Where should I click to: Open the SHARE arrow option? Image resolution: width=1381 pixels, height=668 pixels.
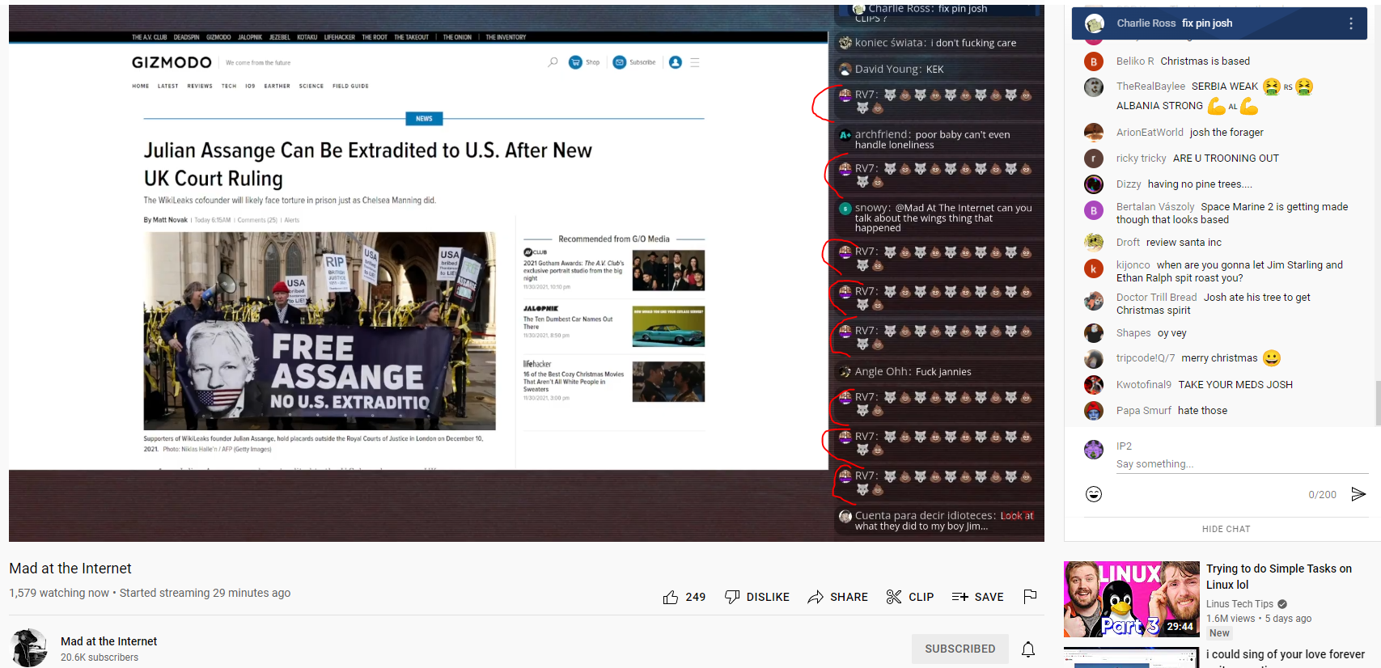click(x=838, y=597)
